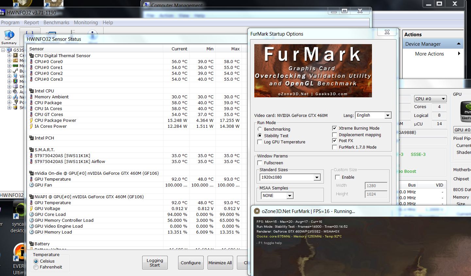This screenshot has height=276, width=471.
Task: Collapse the Device Manager actions section arrow
Action: (x=459, y=44)
